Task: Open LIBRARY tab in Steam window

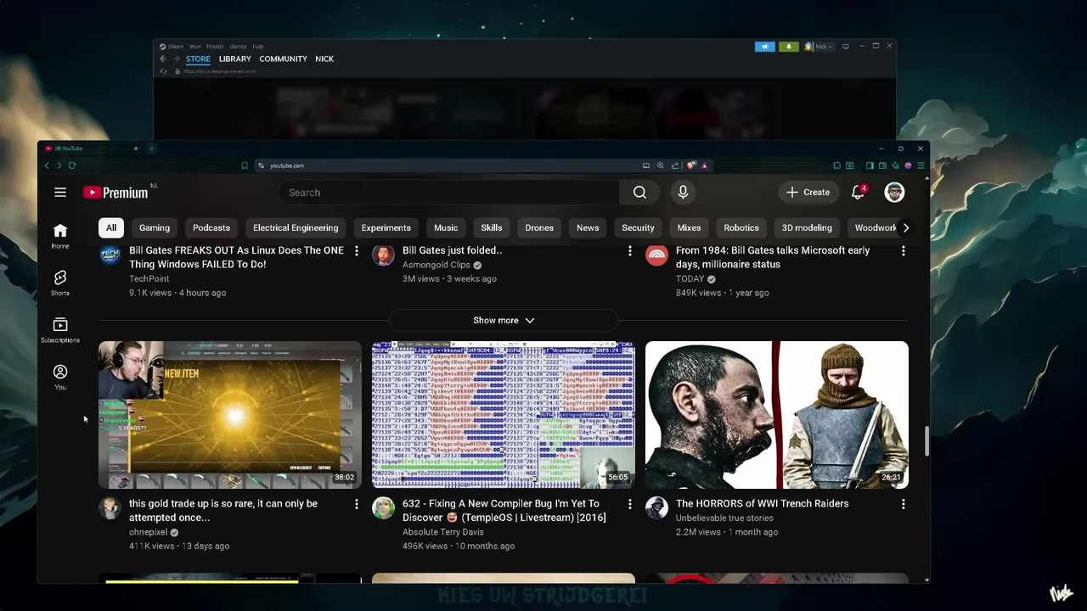Action: tap(235, 59)
